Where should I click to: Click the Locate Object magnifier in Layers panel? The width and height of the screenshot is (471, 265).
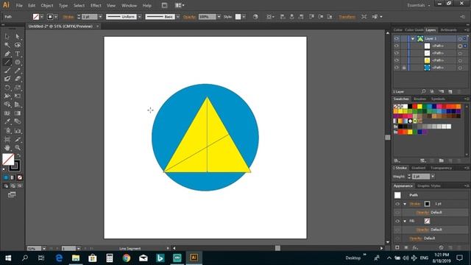click(423, 91)
